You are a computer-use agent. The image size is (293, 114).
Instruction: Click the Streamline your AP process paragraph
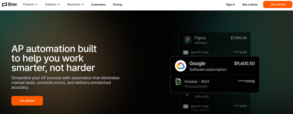click(66, 82)
